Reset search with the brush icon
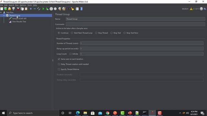The image size is (207, 116). coord(72,9)
